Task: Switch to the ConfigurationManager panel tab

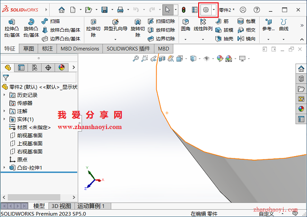Action: click(34, 68)
